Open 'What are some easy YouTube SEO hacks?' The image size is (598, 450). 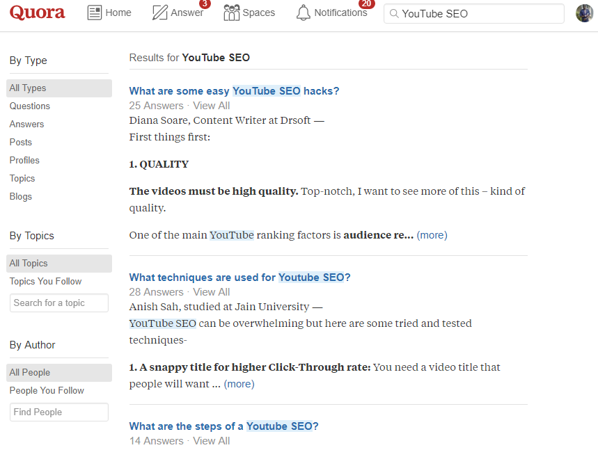coord(234,91)
